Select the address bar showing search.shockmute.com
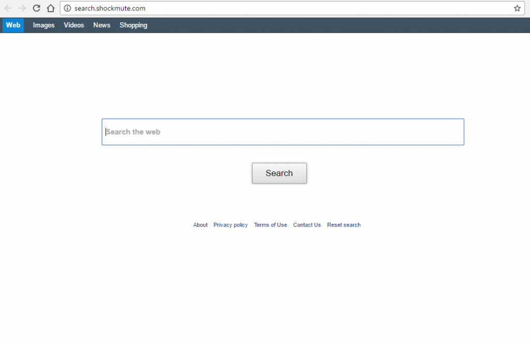The width and height of the screenshot is (530, 344). [292, 8]
